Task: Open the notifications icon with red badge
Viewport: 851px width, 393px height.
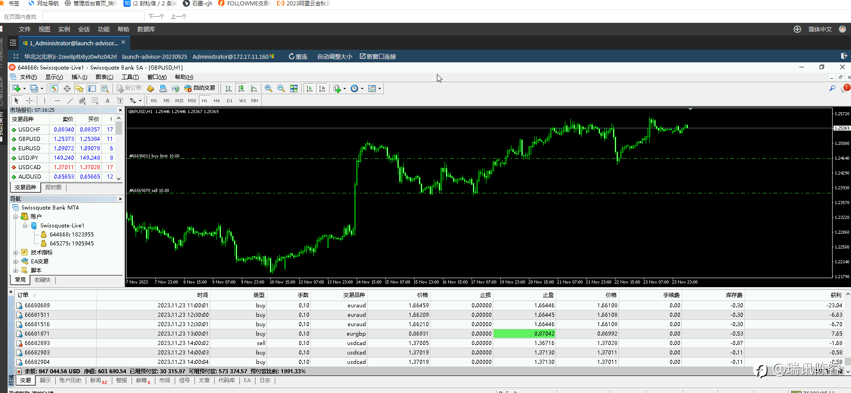Action: tap(845, 88)
